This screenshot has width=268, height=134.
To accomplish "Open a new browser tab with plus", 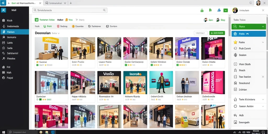I will coord(71,3).
